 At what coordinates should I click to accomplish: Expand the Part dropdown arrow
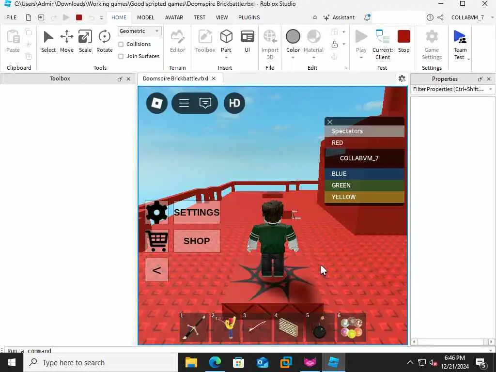point(226,58)
